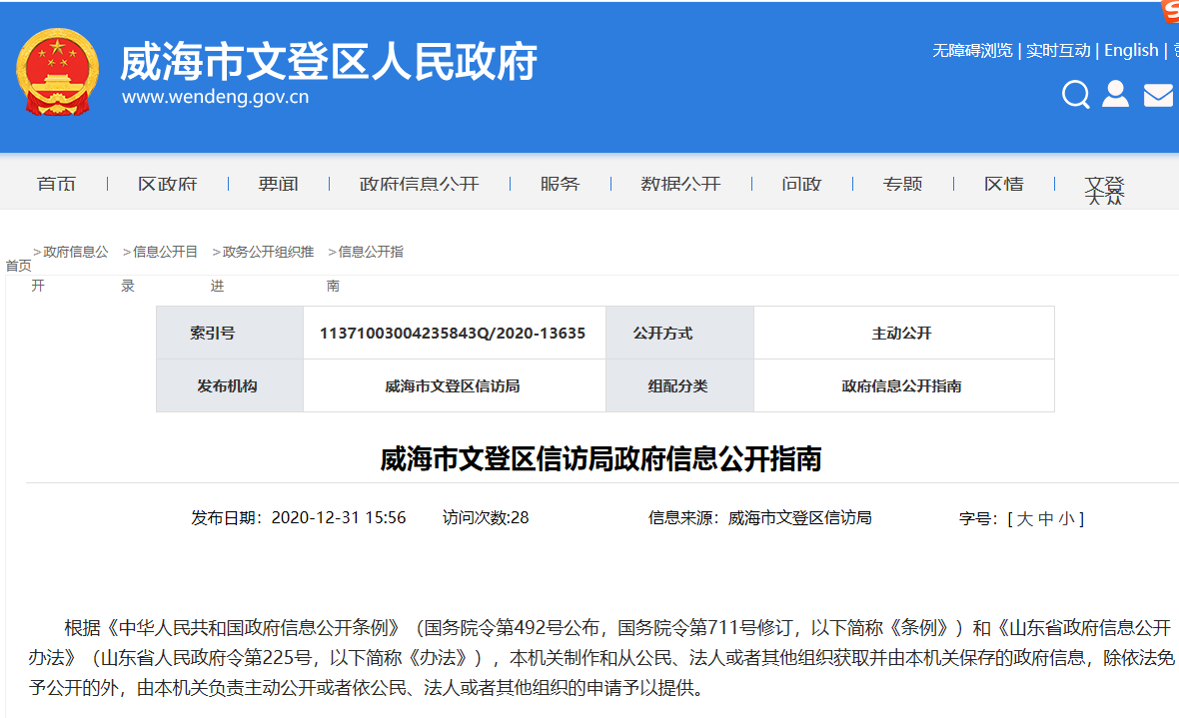
Task: Open the user account icon
Action: point(1115,95)
